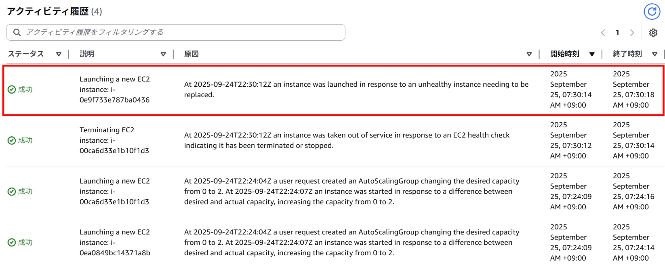Image resolution: width=665 pixels, height=269 pixels.
Task: Click success check icon on last row
Action: point(12,242)
